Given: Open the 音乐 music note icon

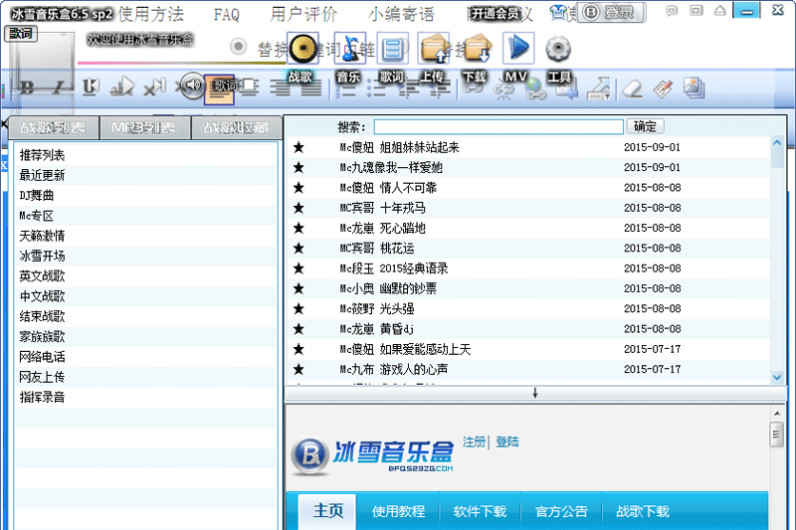Looking at the screenshot, I should (x=350, y=49).
